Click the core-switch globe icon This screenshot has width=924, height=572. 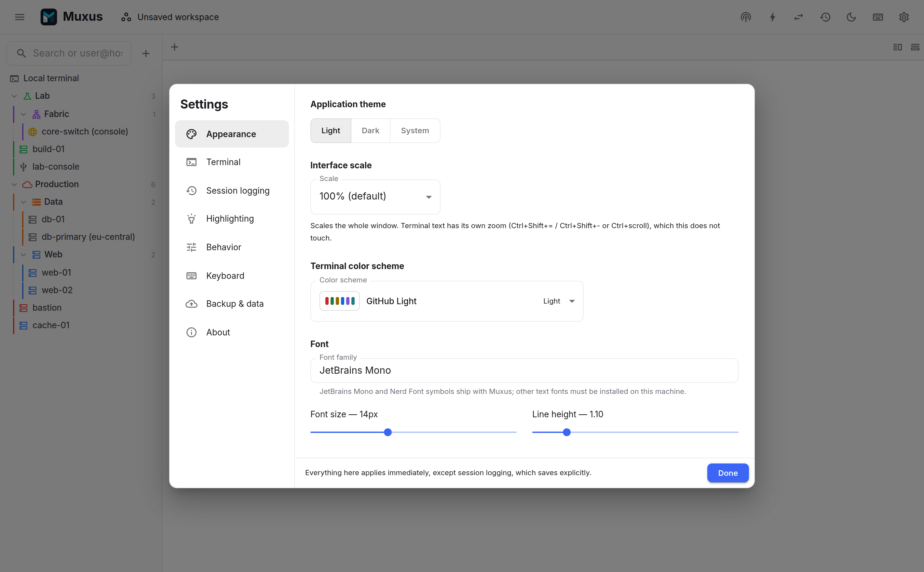click(x=33, y=132)
